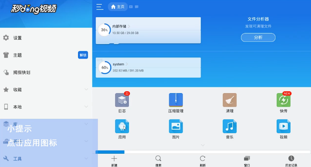The image size is (311, 167).
Task: Click the 分析 analyze button
Action: tap(258, 37)
